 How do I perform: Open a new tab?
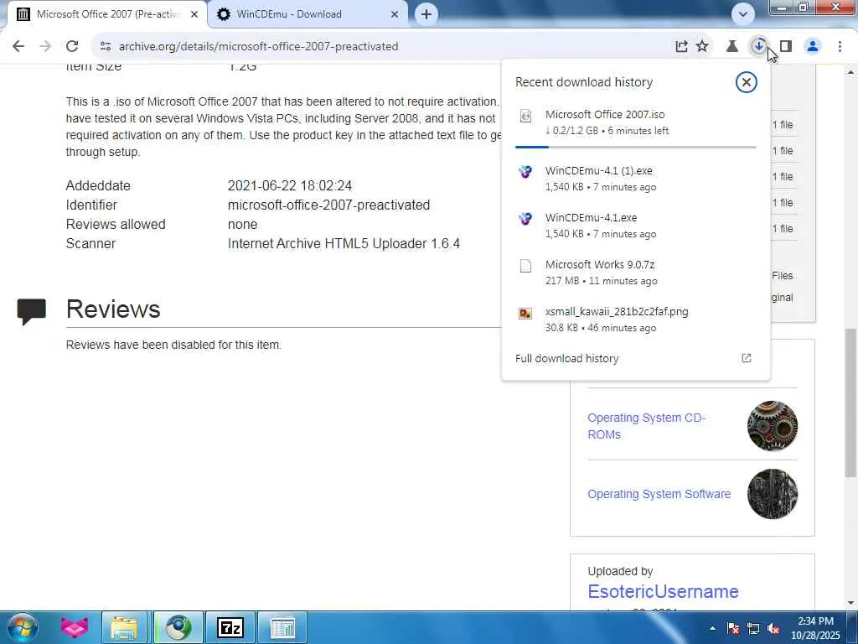point(426,14)
